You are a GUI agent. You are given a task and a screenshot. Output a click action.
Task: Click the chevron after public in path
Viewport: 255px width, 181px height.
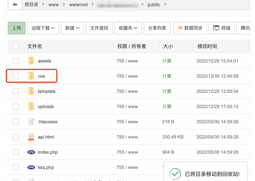click(x=165, y=5)
